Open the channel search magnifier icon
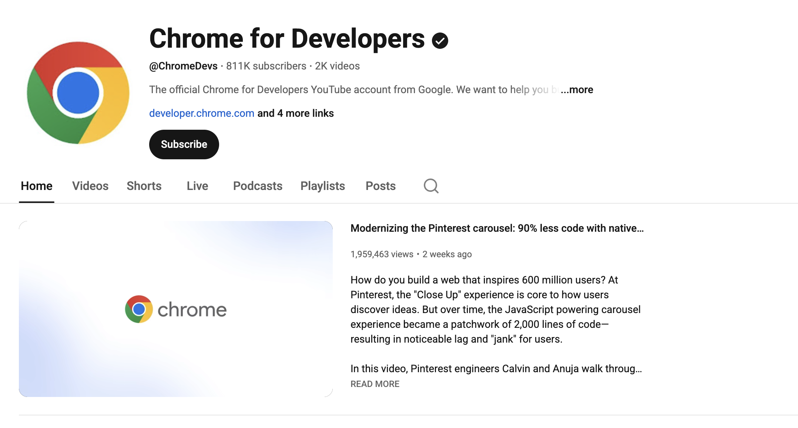Screen dimensions: 798x428 [x=431, y=186]
